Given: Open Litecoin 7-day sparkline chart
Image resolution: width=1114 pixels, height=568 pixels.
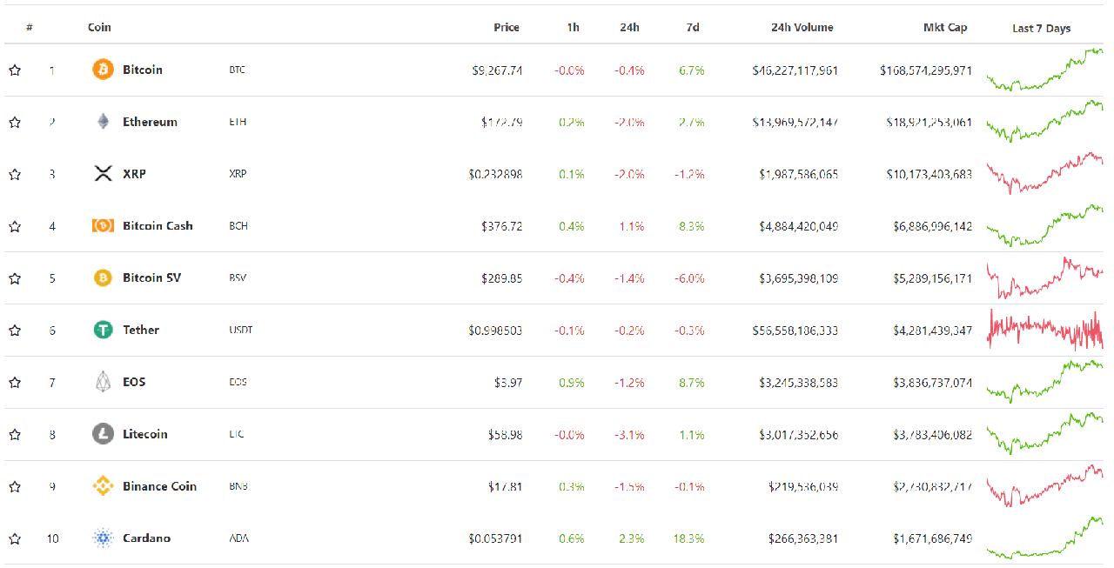Looking at the screenshot, I should [1044, 433].
